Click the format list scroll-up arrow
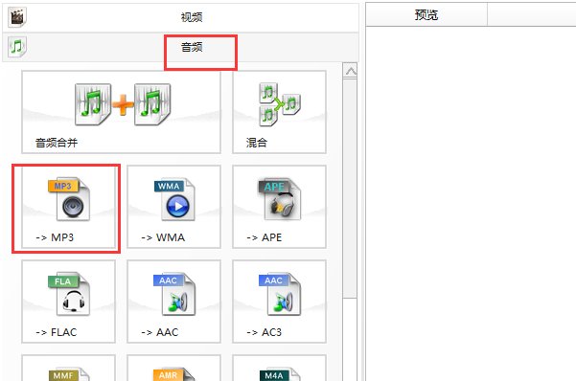The width and height of the screenshot is (576, 381). pos(350,71)
